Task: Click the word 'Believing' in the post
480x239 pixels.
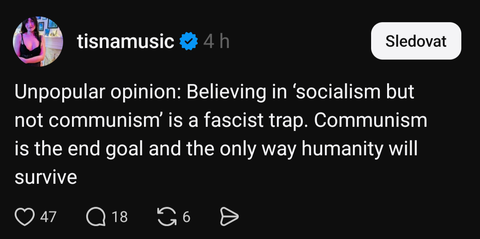Action: [225, 92]
